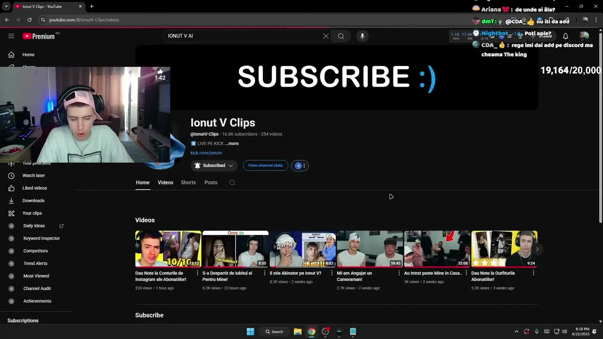
Task: Open the YouTube account avatar menu
Action: click(584, 36)
